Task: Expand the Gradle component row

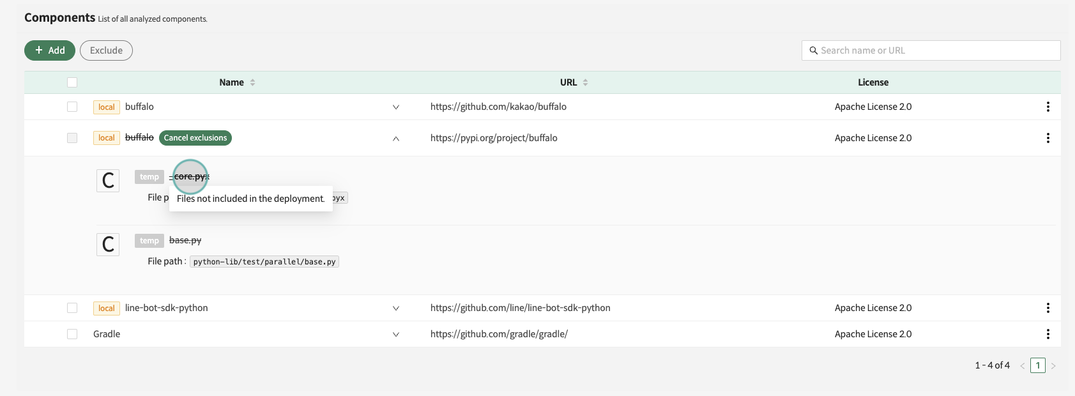Action: [x=396, y=335]
